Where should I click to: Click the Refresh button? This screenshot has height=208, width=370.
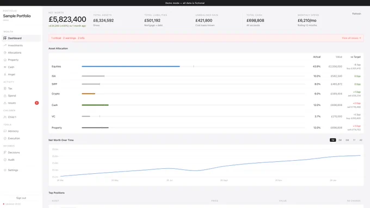(x=356, y=14)
